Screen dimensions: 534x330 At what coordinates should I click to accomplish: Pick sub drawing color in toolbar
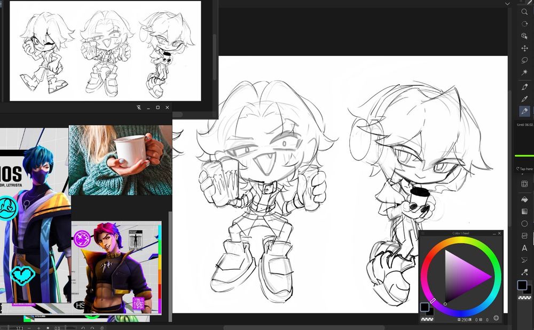click(529, 290)
